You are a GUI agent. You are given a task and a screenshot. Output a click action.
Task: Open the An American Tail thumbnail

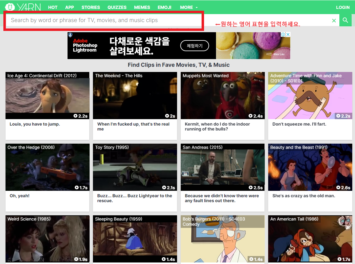tap(310, 239)
